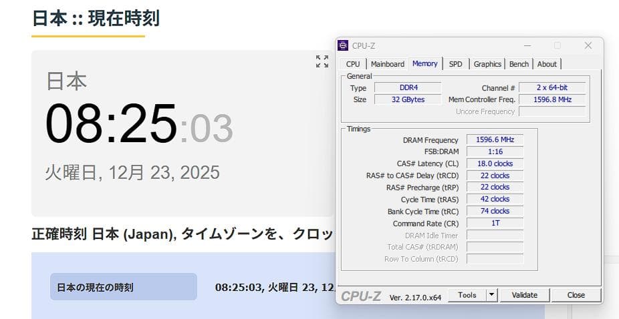Click the Bank Cycle Time 74 clocks value

[x=495, y=211]
